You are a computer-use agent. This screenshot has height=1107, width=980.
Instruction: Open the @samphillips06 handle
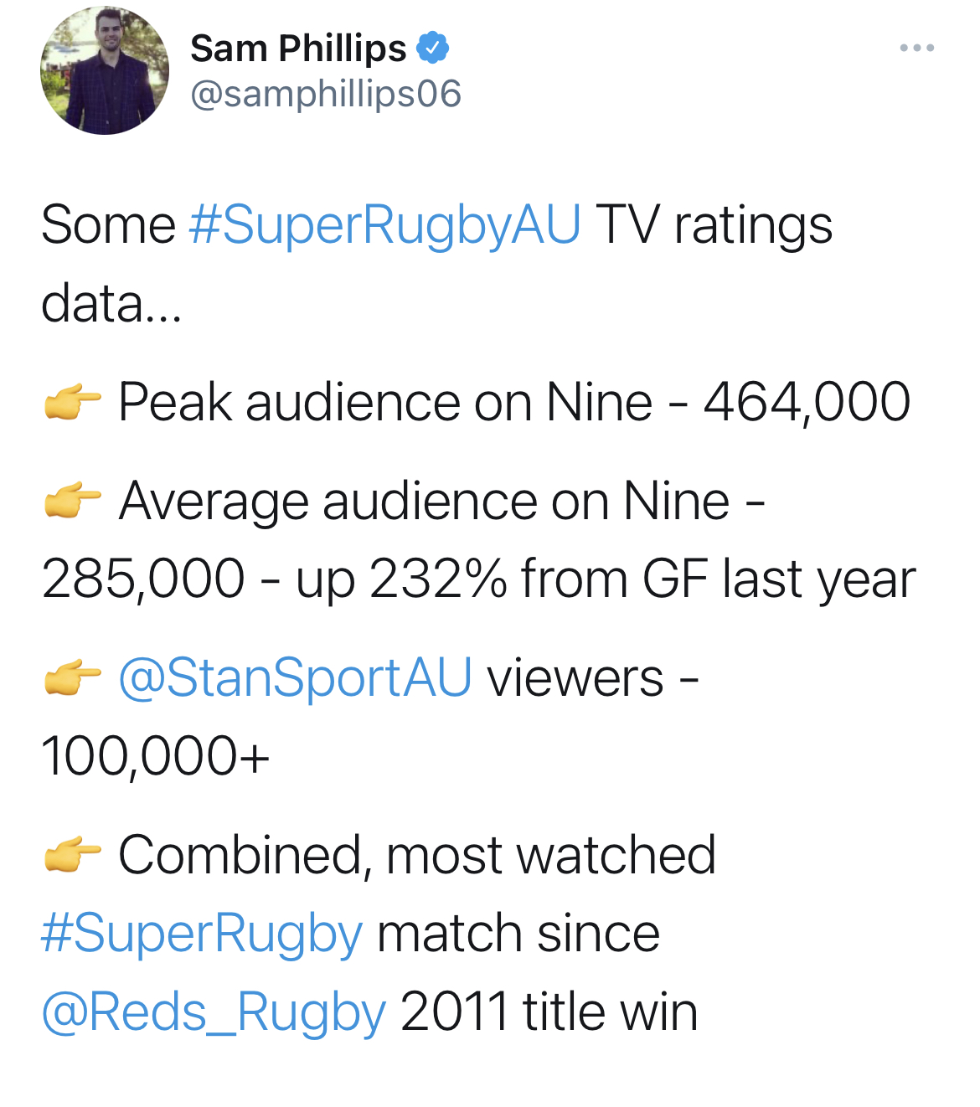(326, 94)
